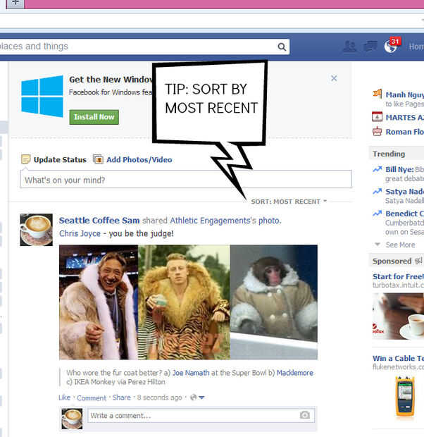The height and width of the screenshot is (437, 424).
Task: Open the Sort: Most Recent dropdown
Action: 289,202
